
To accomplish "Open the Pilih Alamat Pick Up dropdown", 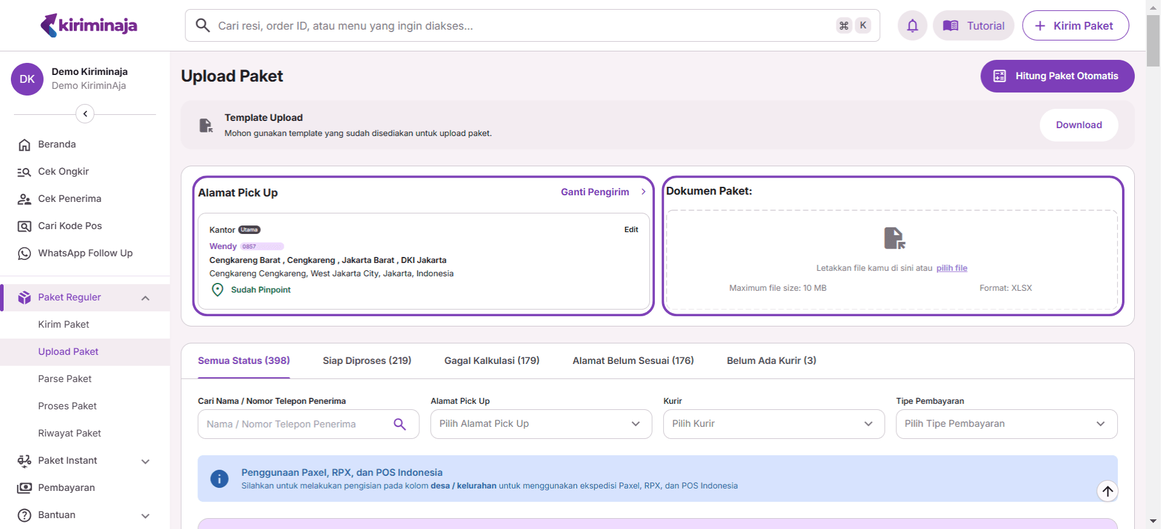I will (x=540, y=424).
